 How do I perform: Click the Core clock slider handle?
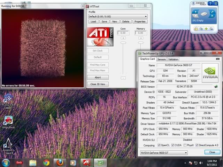point(123,42)
